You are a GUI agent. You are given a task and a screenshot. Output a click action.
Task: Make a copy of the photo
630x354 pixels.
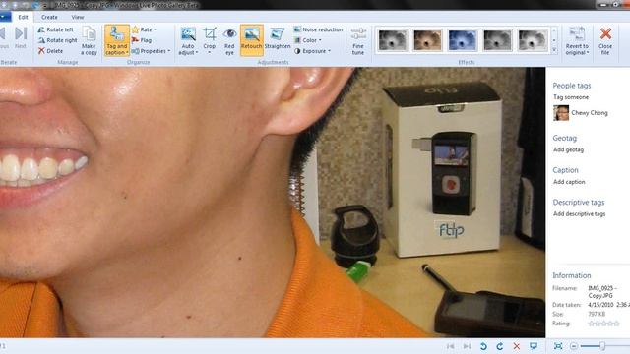coord(89,40)
